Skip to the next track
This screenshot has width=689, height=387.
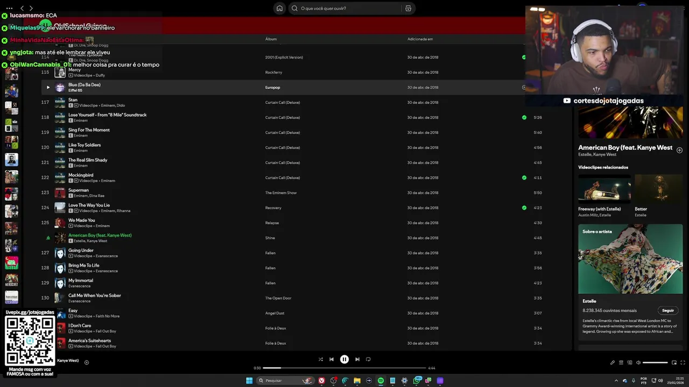(357, 360)
